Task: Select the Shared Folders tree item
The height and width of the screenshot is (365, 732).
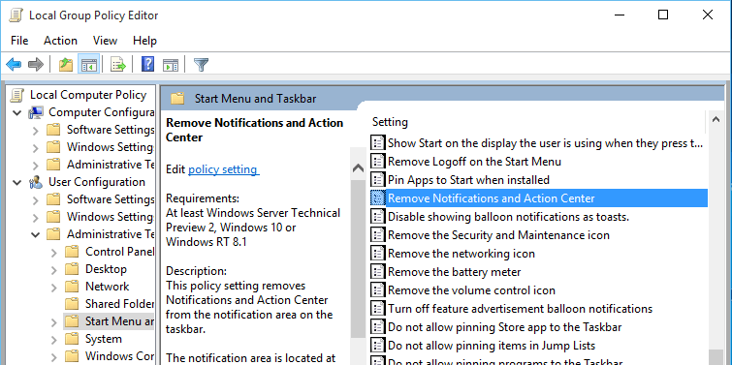Action: 119,304
